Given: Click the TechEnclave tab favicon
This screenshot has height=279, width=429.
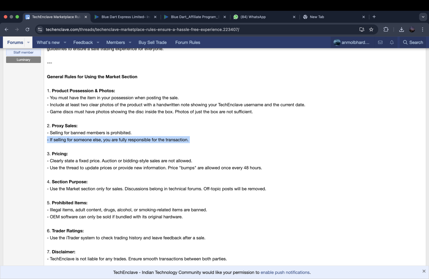Looking at the screenshot, I should pyautogui.click(x=28, y=17).
